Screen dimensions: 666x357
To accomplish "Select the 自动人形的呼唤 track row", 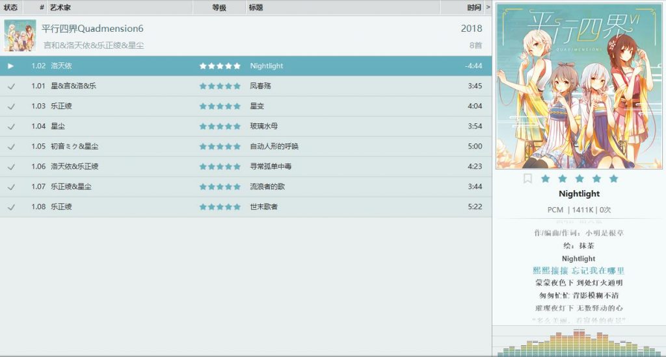I will tap(246, 146).
